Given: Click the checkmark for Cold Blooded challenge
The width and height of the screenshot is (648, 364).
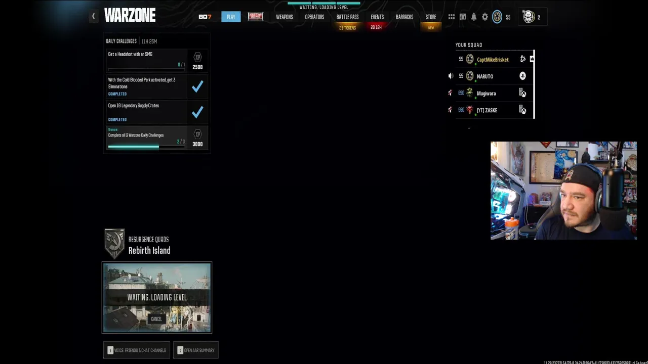Looking at the screenshot, I should (x=197, y=87).
